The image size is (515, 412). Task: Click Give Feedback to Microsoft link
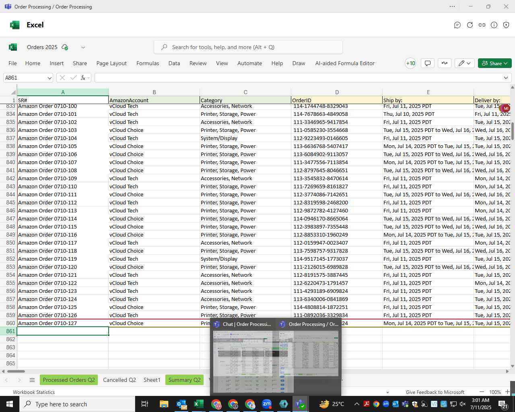click(x=435, y=392)
